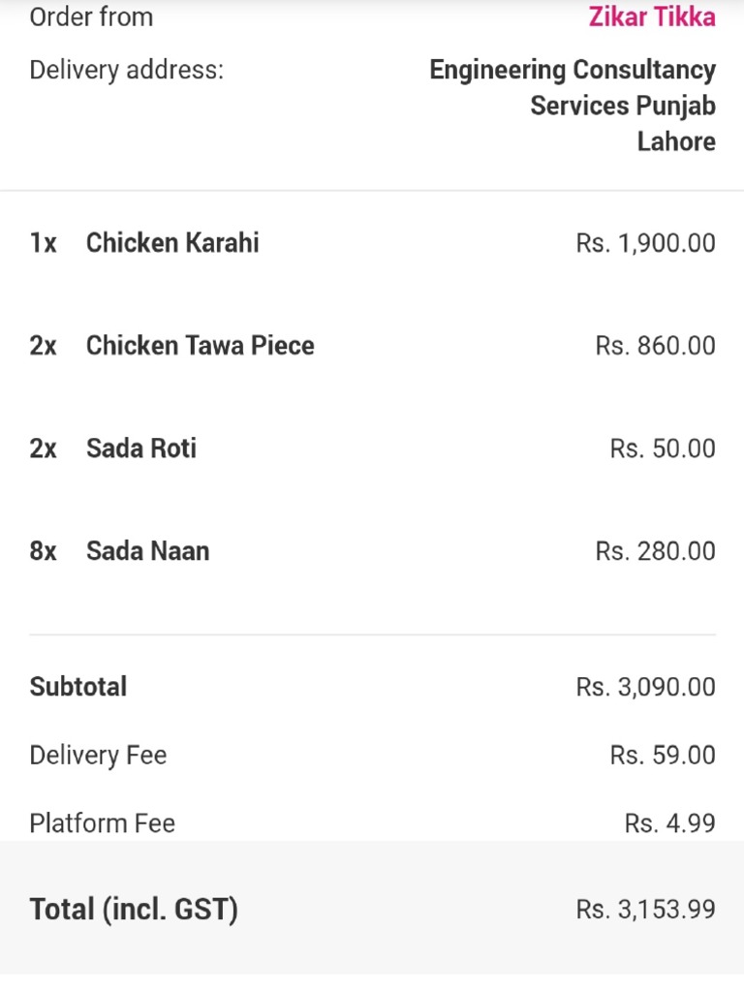The height and width of the screenshot is (992, 744).
Task: Click the "Order from" label
Action: coord(91,17)
